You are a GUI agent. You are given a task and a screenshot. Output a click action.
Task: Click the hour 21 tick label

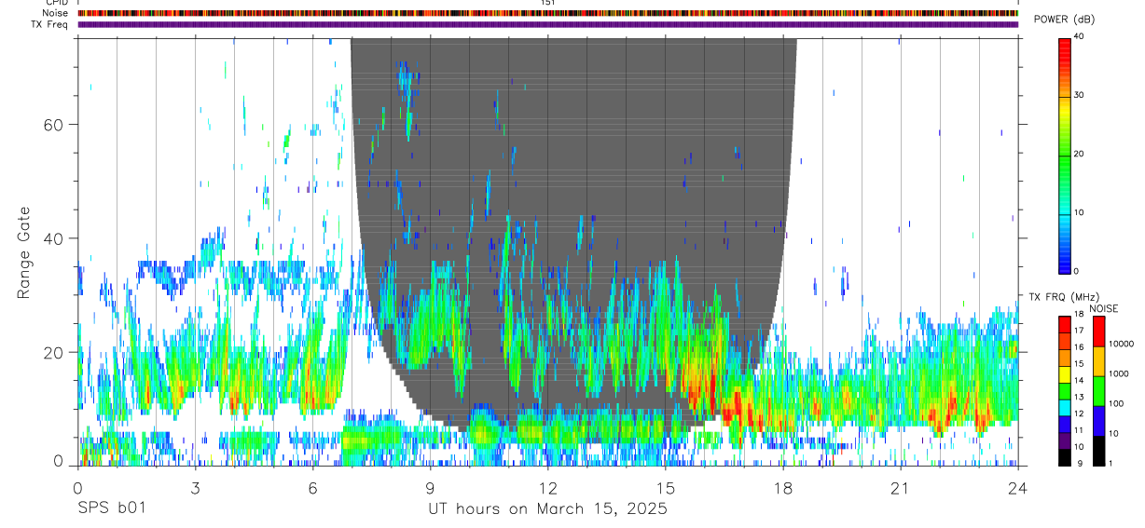(x=900, y=488)
